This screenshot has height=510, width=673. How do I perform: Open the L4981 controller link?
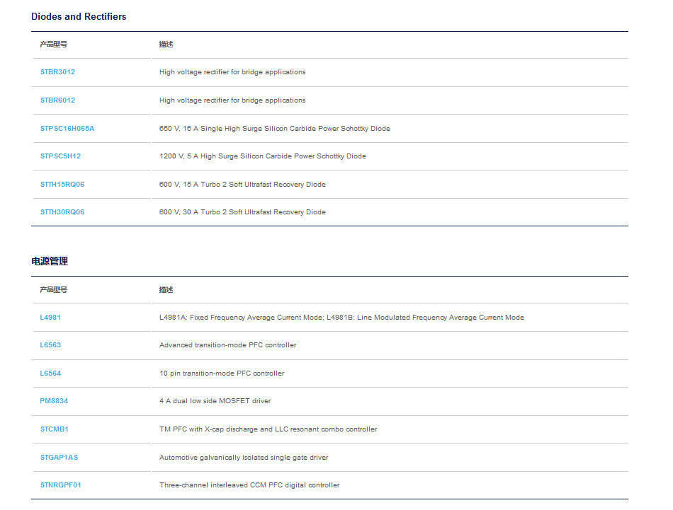pyautogui.click(x=50, y=318)
